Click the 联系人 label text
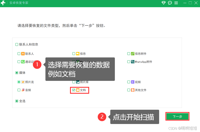Image resolution: width=200 pixels, height=132 pixels. click(x=29, y=54)
